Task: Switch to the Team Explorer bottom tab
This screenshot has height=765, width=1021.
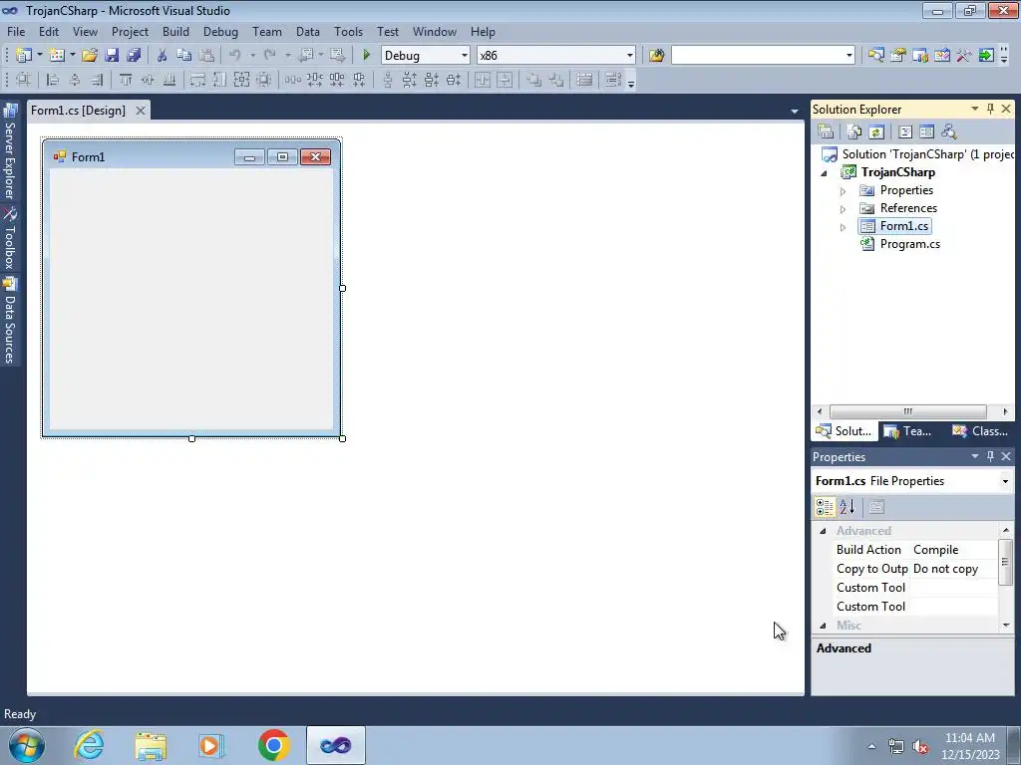Action: tap(908, 430)
